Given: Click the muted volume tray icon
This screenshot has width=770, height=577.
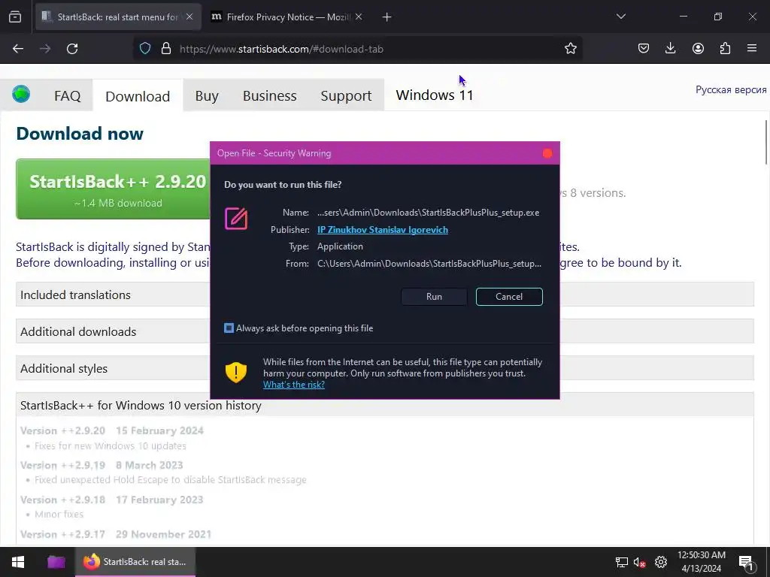Looking at the screenshot, I should click(639, 562).
